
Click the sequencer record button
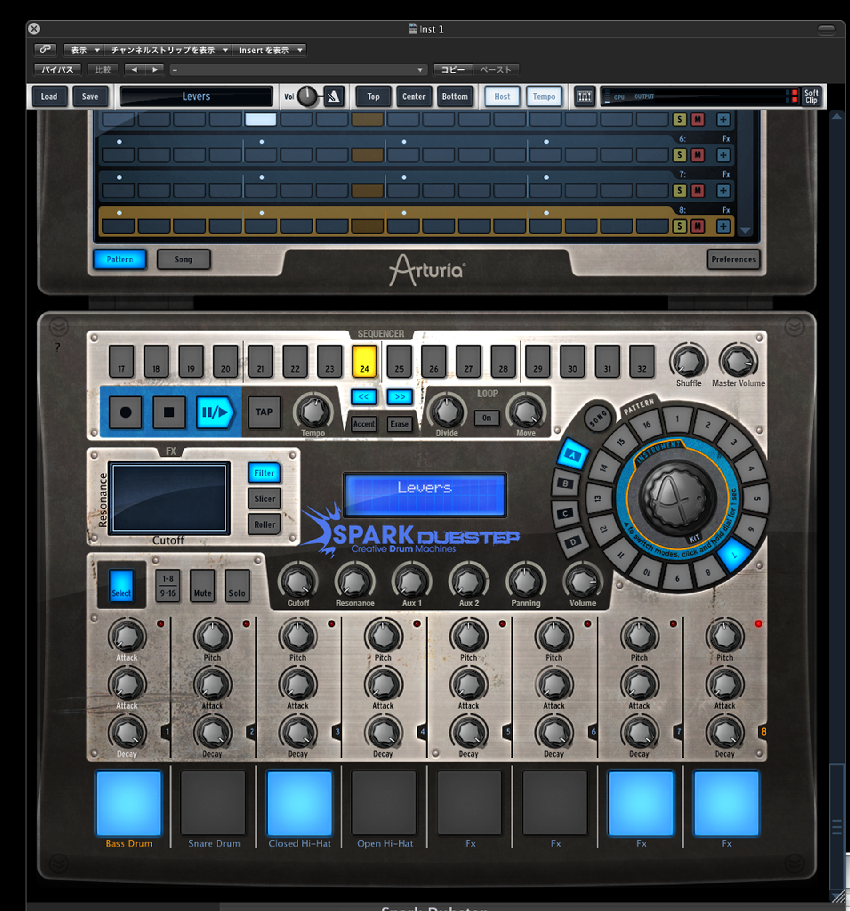[125, 412]
